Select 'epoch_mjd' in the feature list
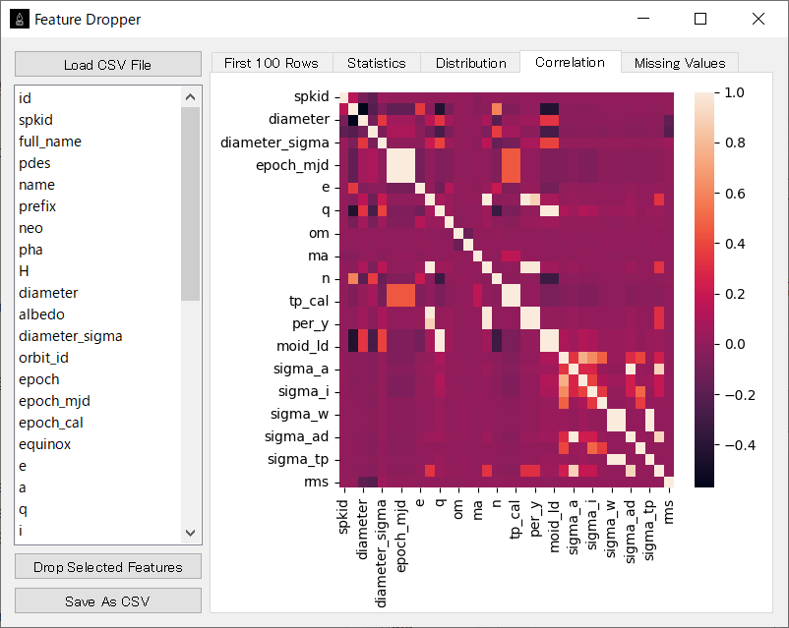The image size is (789, 628). point(98,401)
